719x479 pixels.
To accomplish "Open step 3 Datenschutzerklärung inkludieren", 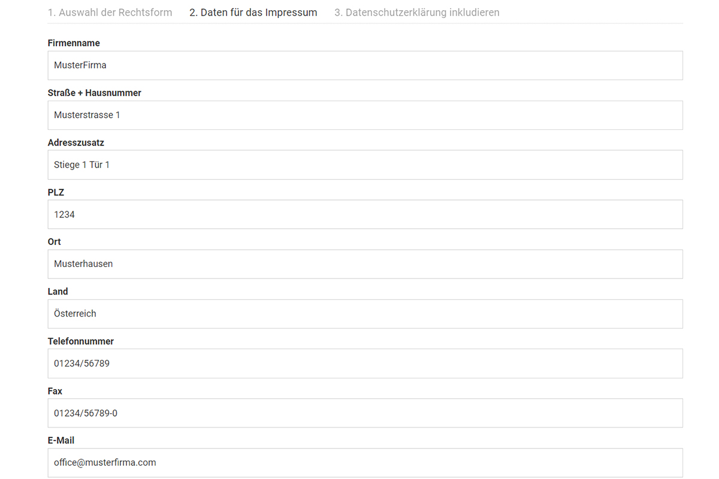I will 416,13.
